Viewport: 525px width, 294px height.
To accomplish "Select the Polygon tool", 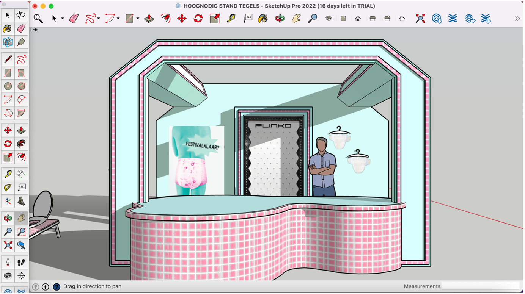I will coord(21,86).
